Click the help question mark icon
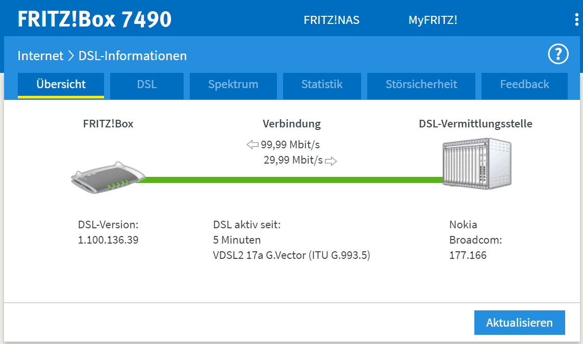Viewport: 583px width, 344px height. [x=558, y=54]
